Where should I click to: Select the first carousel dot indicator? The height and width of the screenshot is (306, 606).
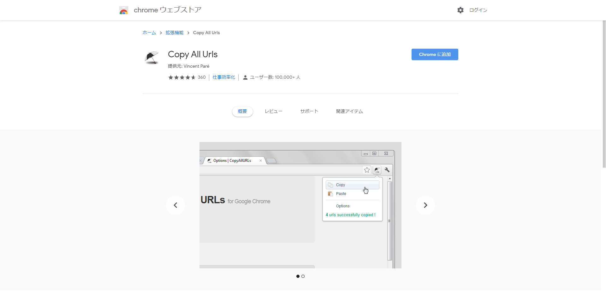tap(298, 276)
